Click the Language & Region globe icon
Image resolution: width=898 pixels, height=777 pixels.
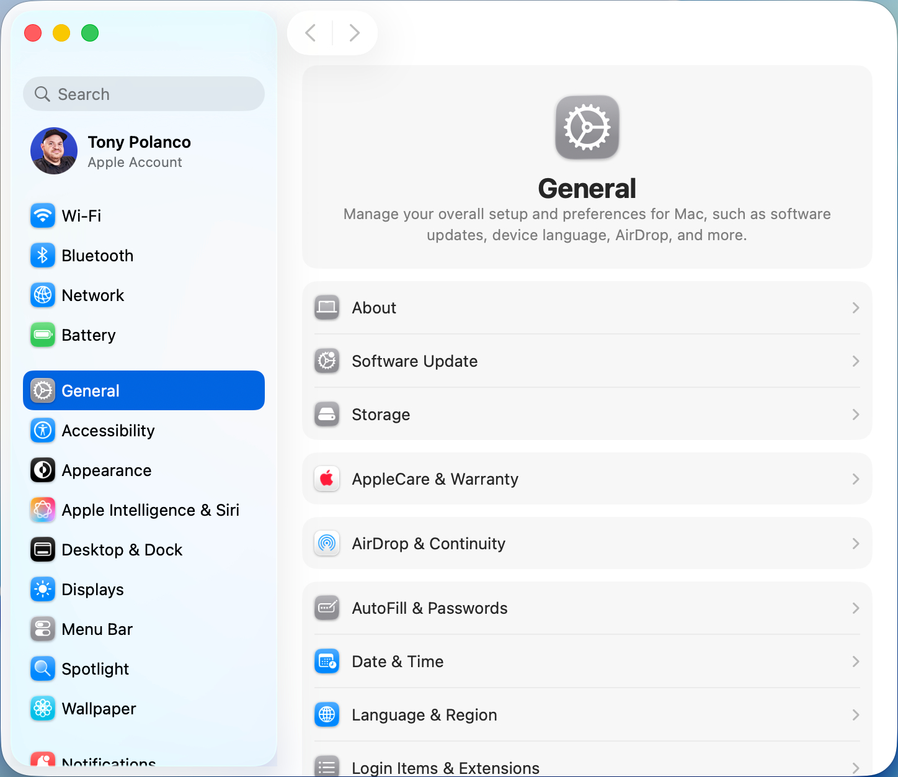(x=327, y=715)
